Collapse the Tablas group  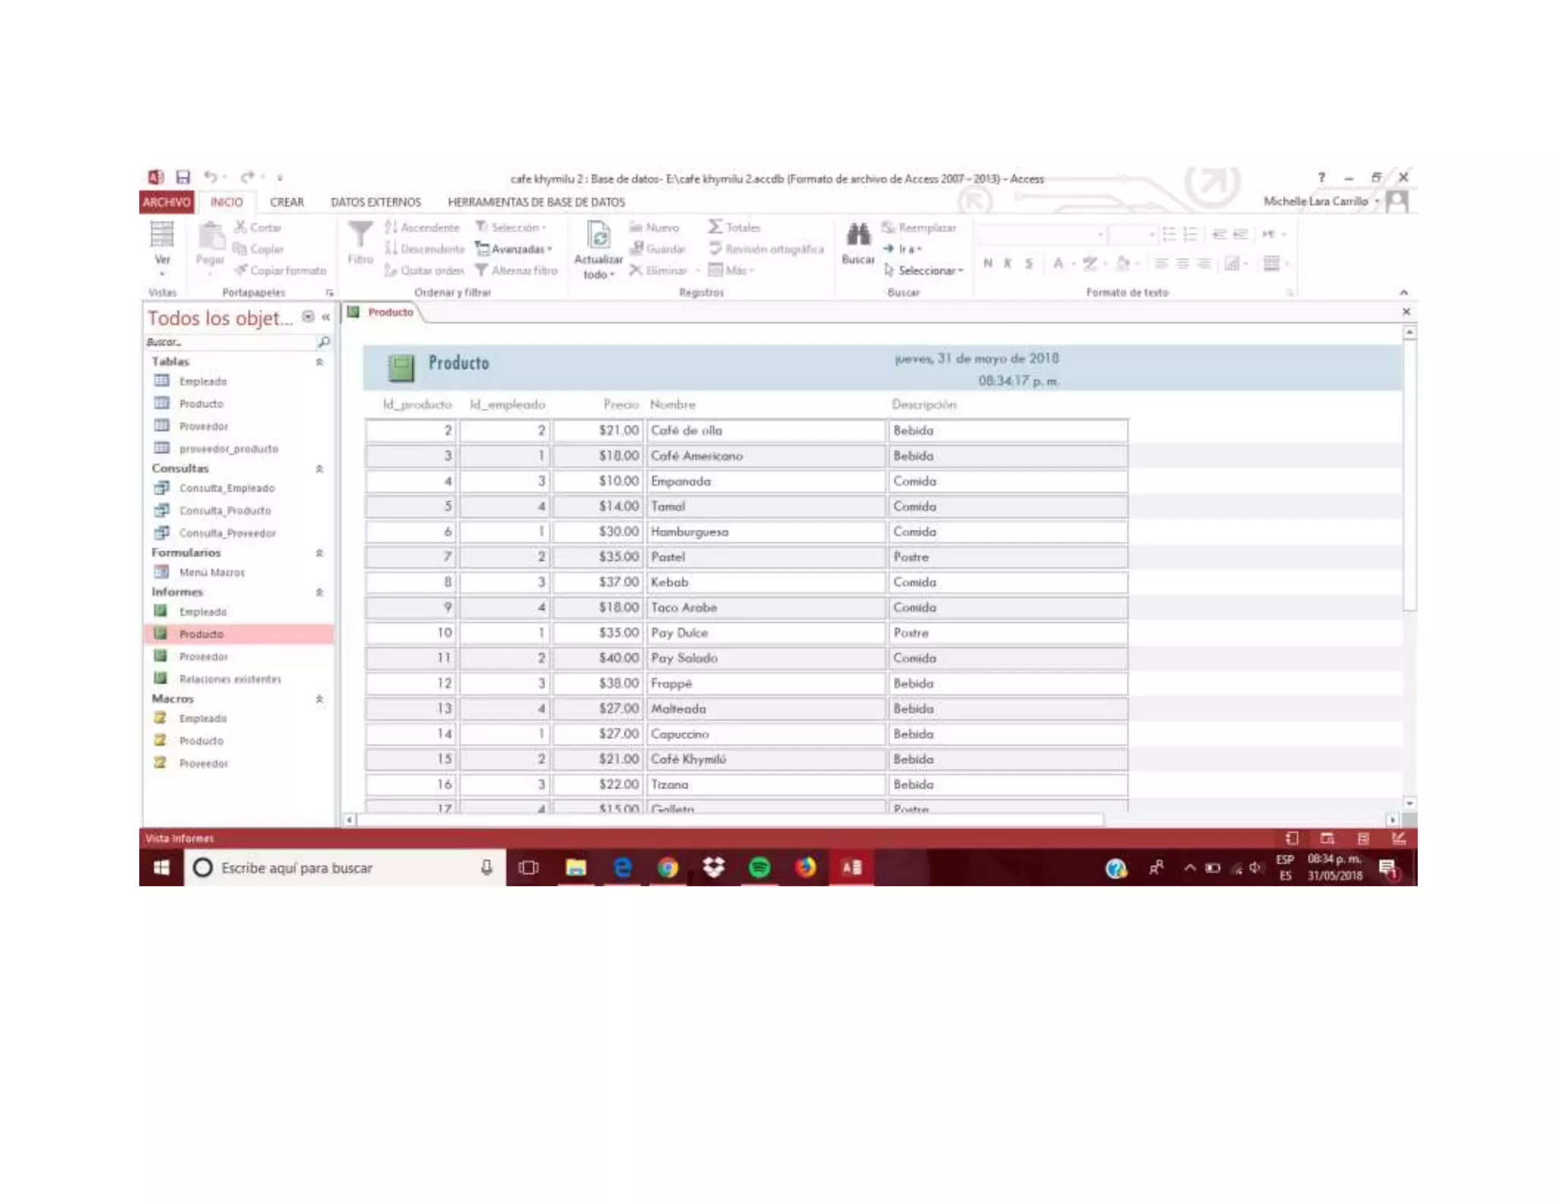(x=319, y=362)
